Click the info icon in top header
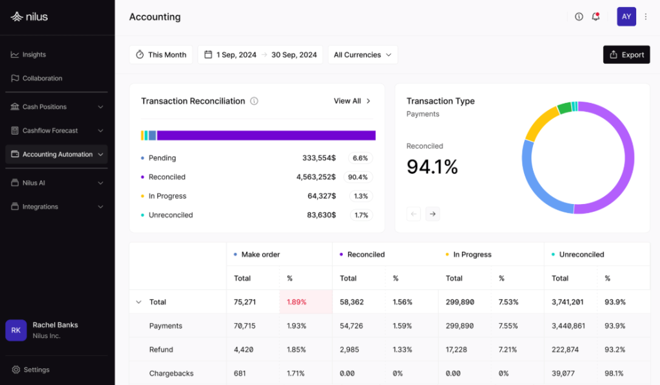This screenshot has height=385, width=660. (x=579, y=17)
